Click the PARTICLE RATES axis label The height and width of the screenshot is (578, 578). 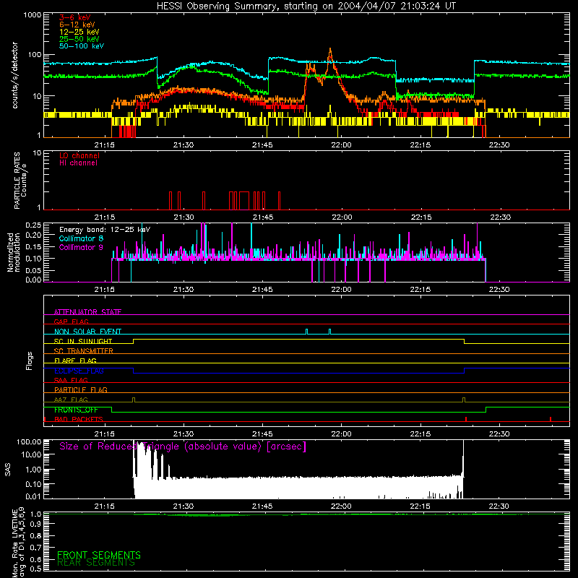[x=20, y=181]
